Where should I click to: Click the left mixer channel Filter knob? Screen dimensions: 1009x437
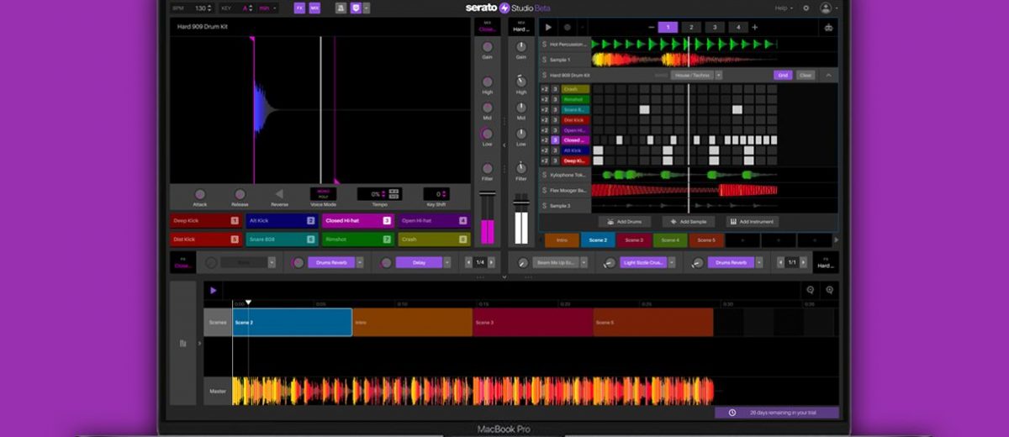coord(487,168)
